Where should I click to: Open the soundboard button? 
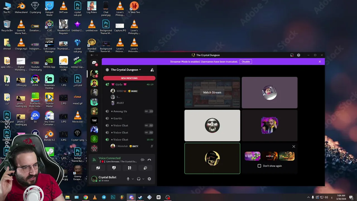pyautogui.click(x=145, y=168)
